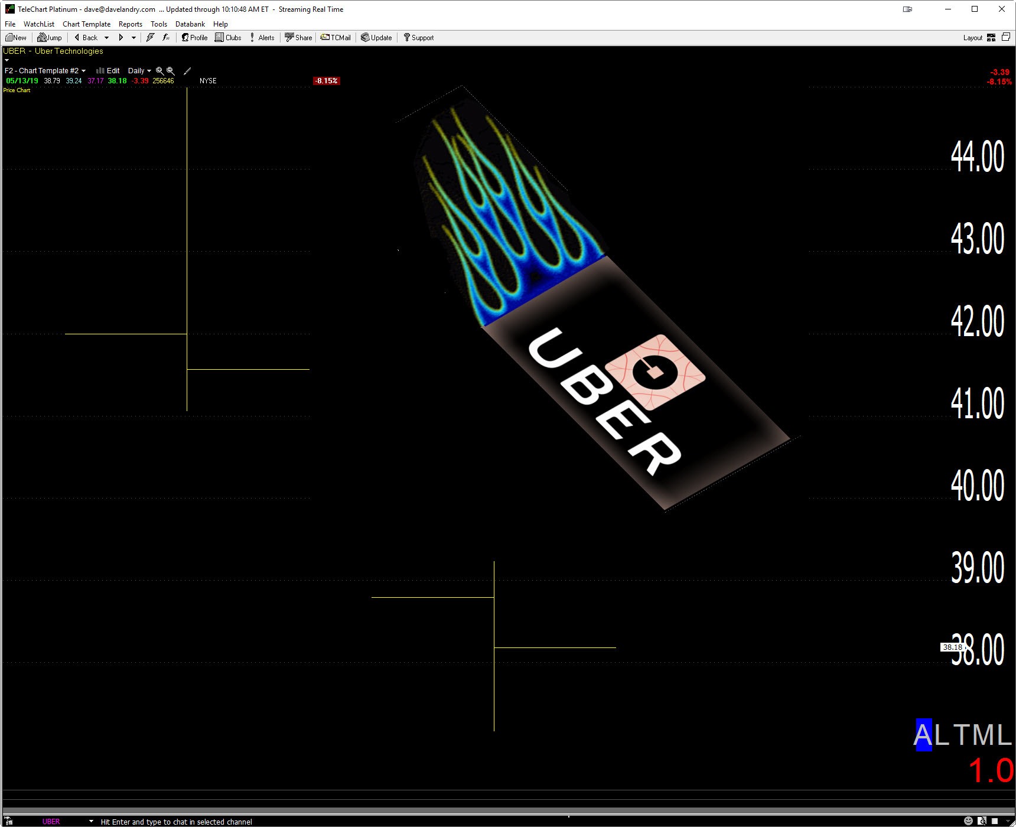Click the 44.00 price axis label
The height and width of the screenshot is (827, 1016).
[978, 157]
